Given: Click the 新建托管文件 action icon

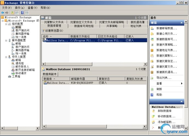Looking at the screenshot, I should 152,67.
